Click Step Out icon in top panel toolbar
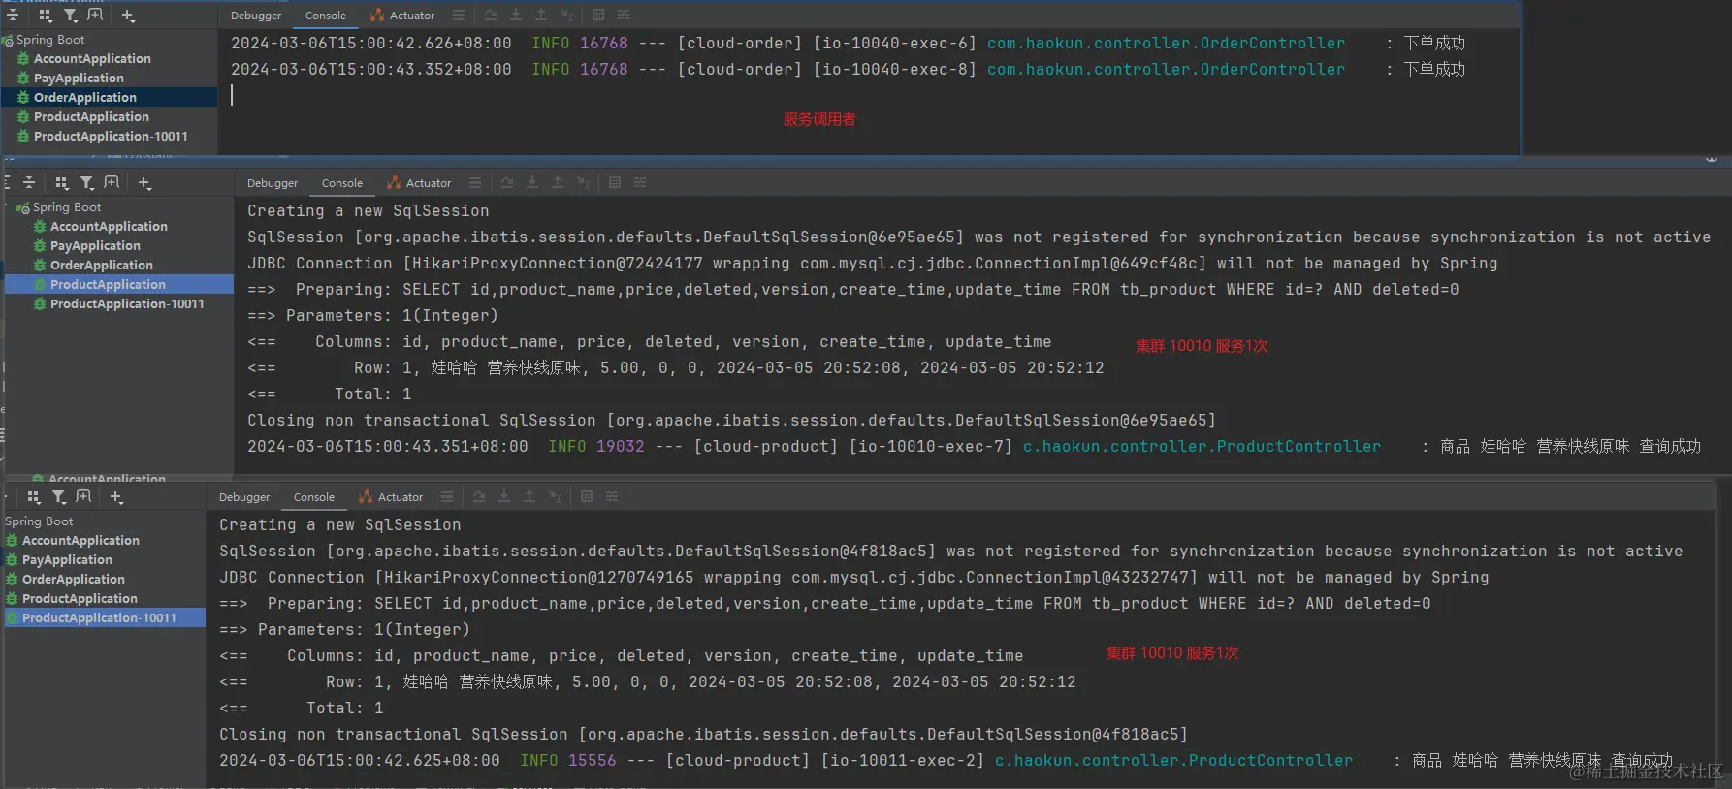The height and width of the screenshot is (789, 1732). tap(541, 16)
